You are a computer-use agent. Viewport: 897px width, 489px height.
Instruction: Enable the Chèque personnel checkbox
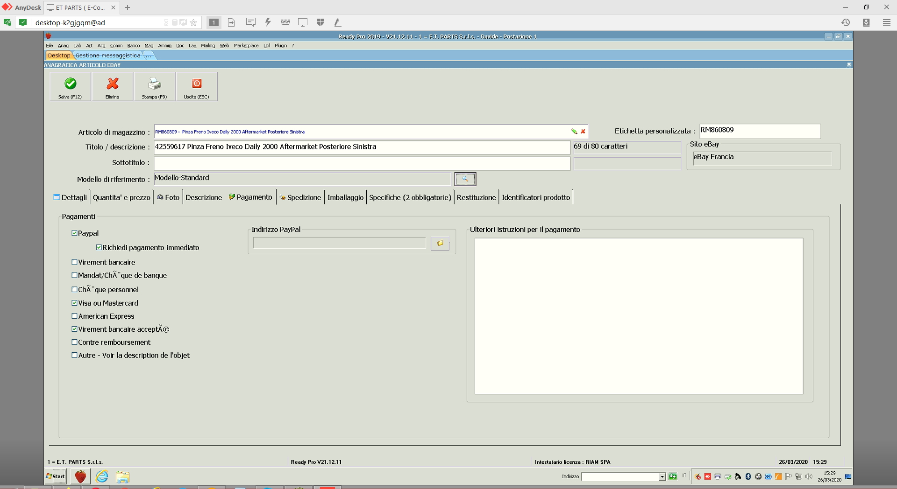[74, 289]
